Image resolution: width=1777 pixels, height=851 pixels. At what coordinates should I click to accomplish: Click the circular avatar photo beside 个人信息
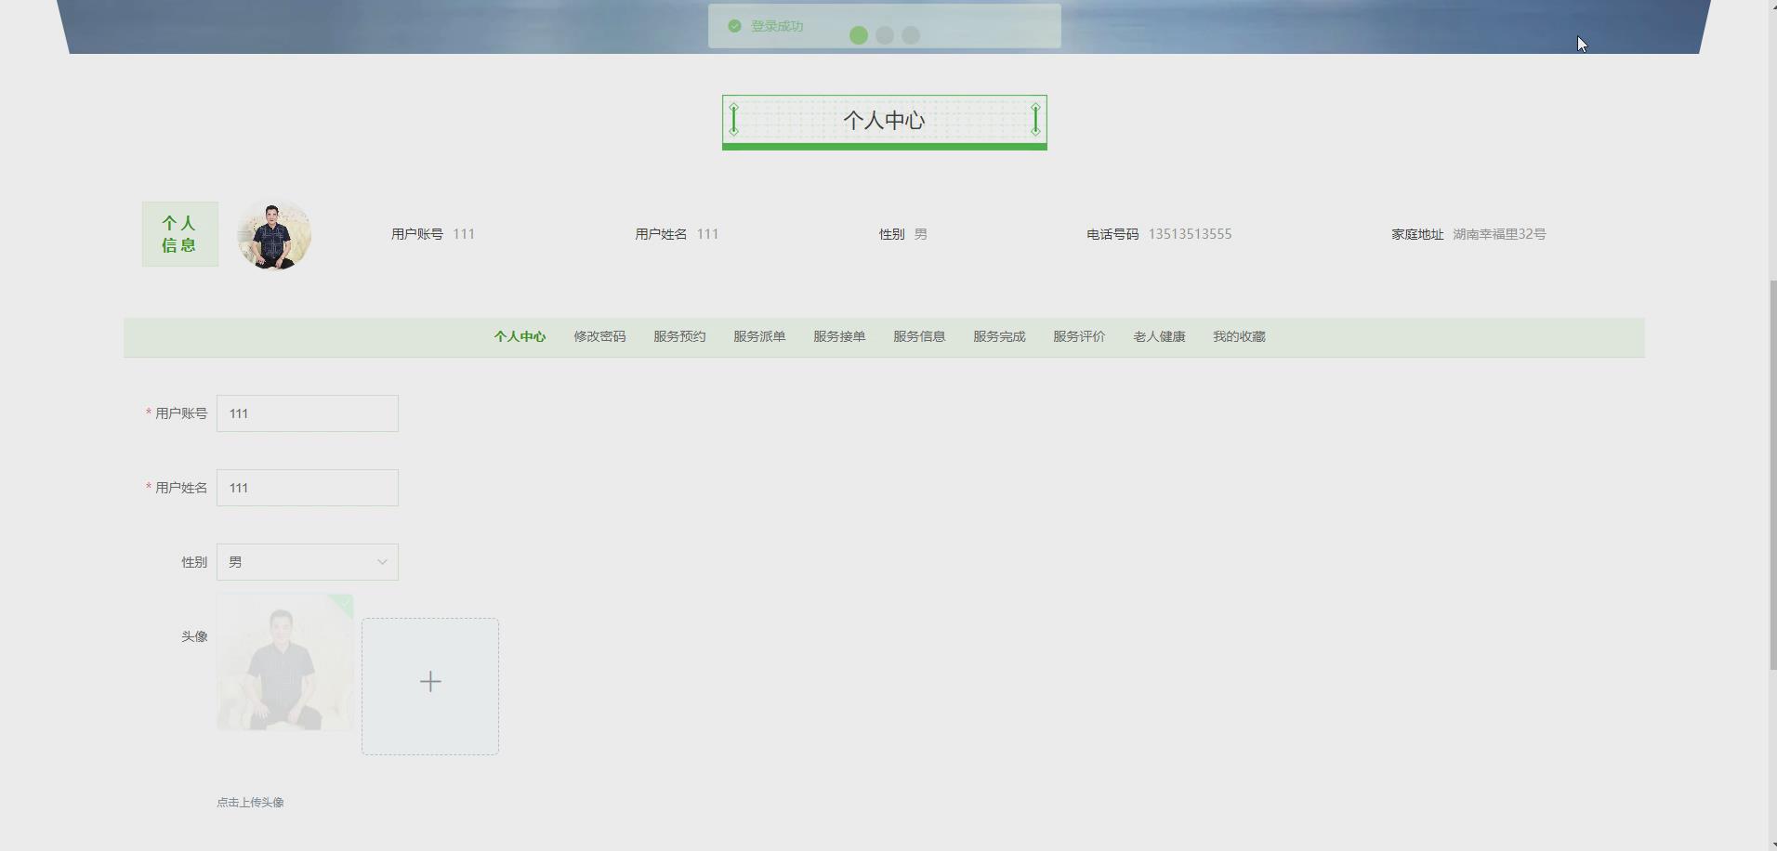(273, 234)
